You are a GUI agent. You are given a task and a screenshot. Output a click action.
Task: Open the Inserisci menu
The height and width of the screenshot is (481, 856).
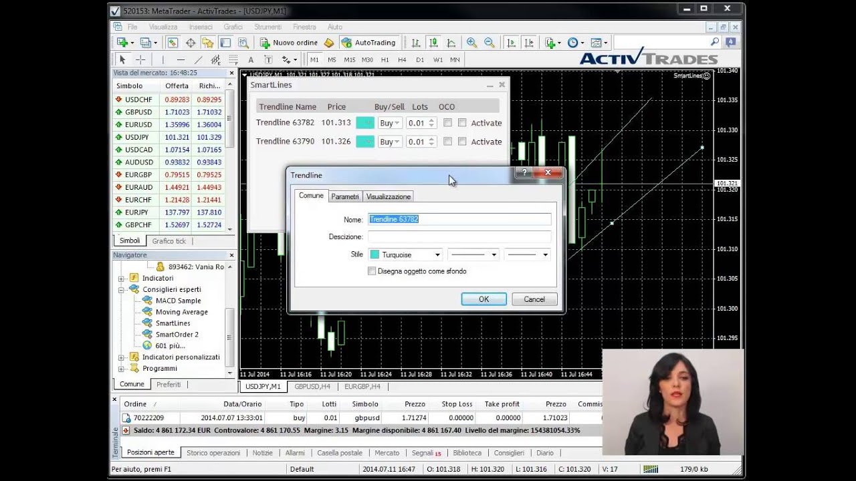click(x=201, y=27)
